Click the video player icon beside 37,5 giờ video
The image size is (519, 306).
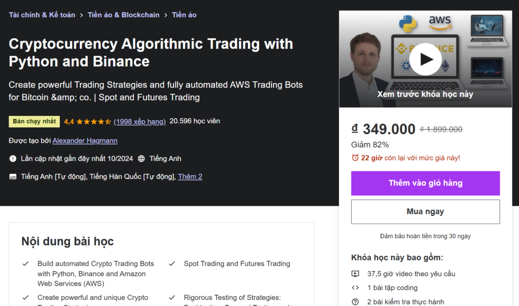click(x=355, y=273)
